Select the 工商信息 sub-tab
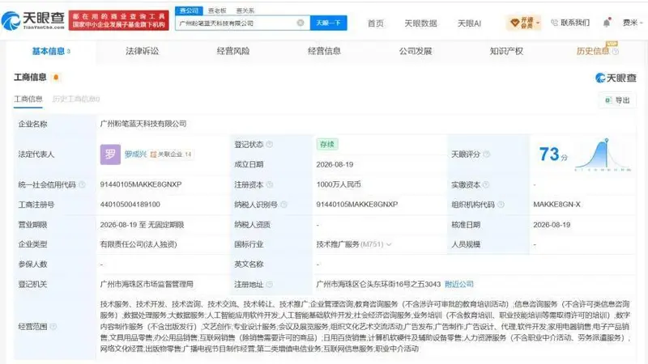The width and height of the screenshot is (648, 364). click(28, 99)
